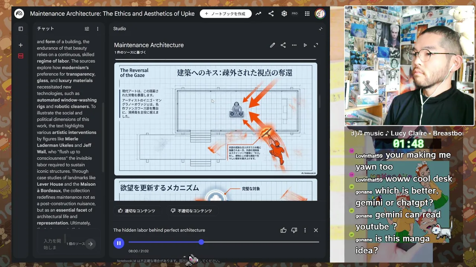Send chat message arrow button
This screenshot has height=267, width=476.
click(90, 244)
